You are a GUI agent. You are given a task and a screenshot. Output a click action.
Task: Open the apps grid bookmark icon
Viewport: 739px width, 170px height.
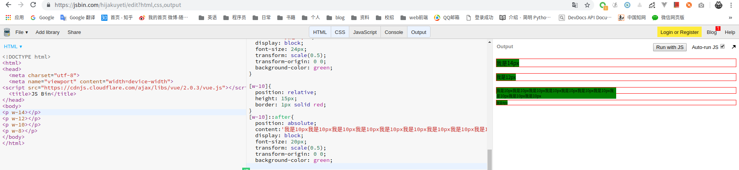[x=8, y=17]
